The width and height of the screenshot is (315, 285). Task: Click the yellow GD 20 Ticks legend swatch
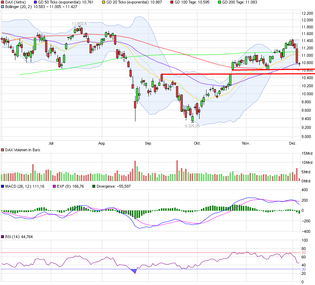click(x=104, y=2)
